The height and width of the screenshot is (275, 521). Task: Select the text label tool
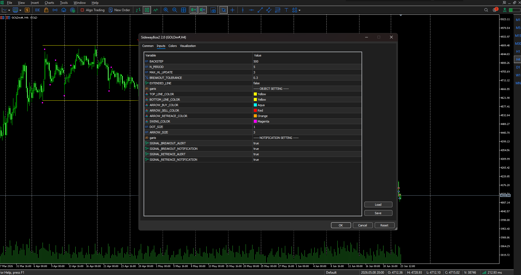point(286,10)
